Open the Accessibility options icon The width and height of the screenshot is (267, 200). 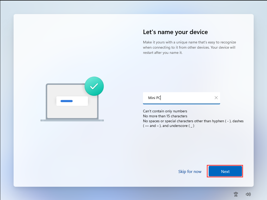pos(236,194)
